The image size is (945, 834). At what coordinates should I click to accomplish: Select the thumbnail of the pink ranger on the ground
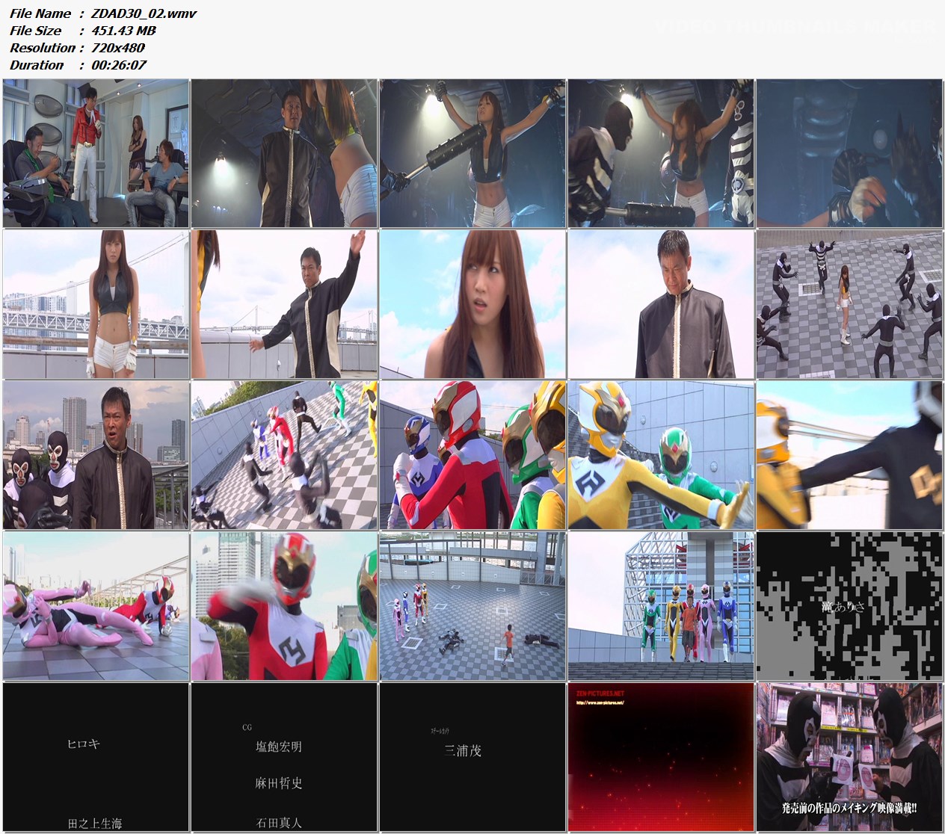click(96, 606)
